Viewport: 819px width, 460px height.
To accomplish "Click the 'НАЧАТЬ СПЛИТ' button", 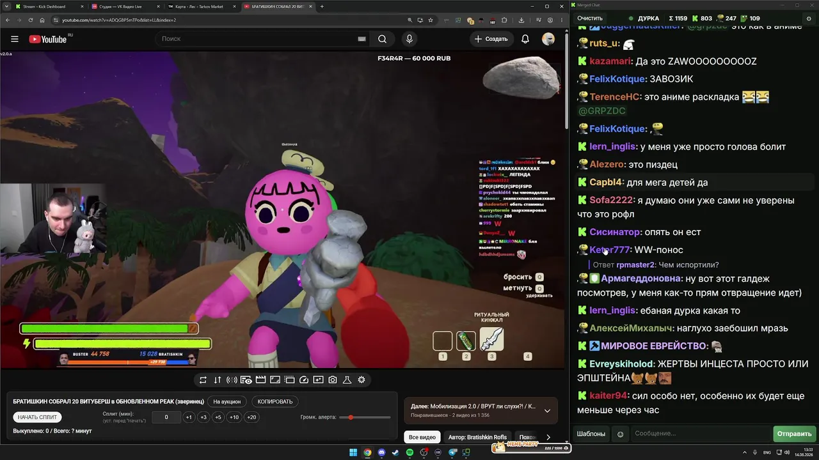I will 38,417.
